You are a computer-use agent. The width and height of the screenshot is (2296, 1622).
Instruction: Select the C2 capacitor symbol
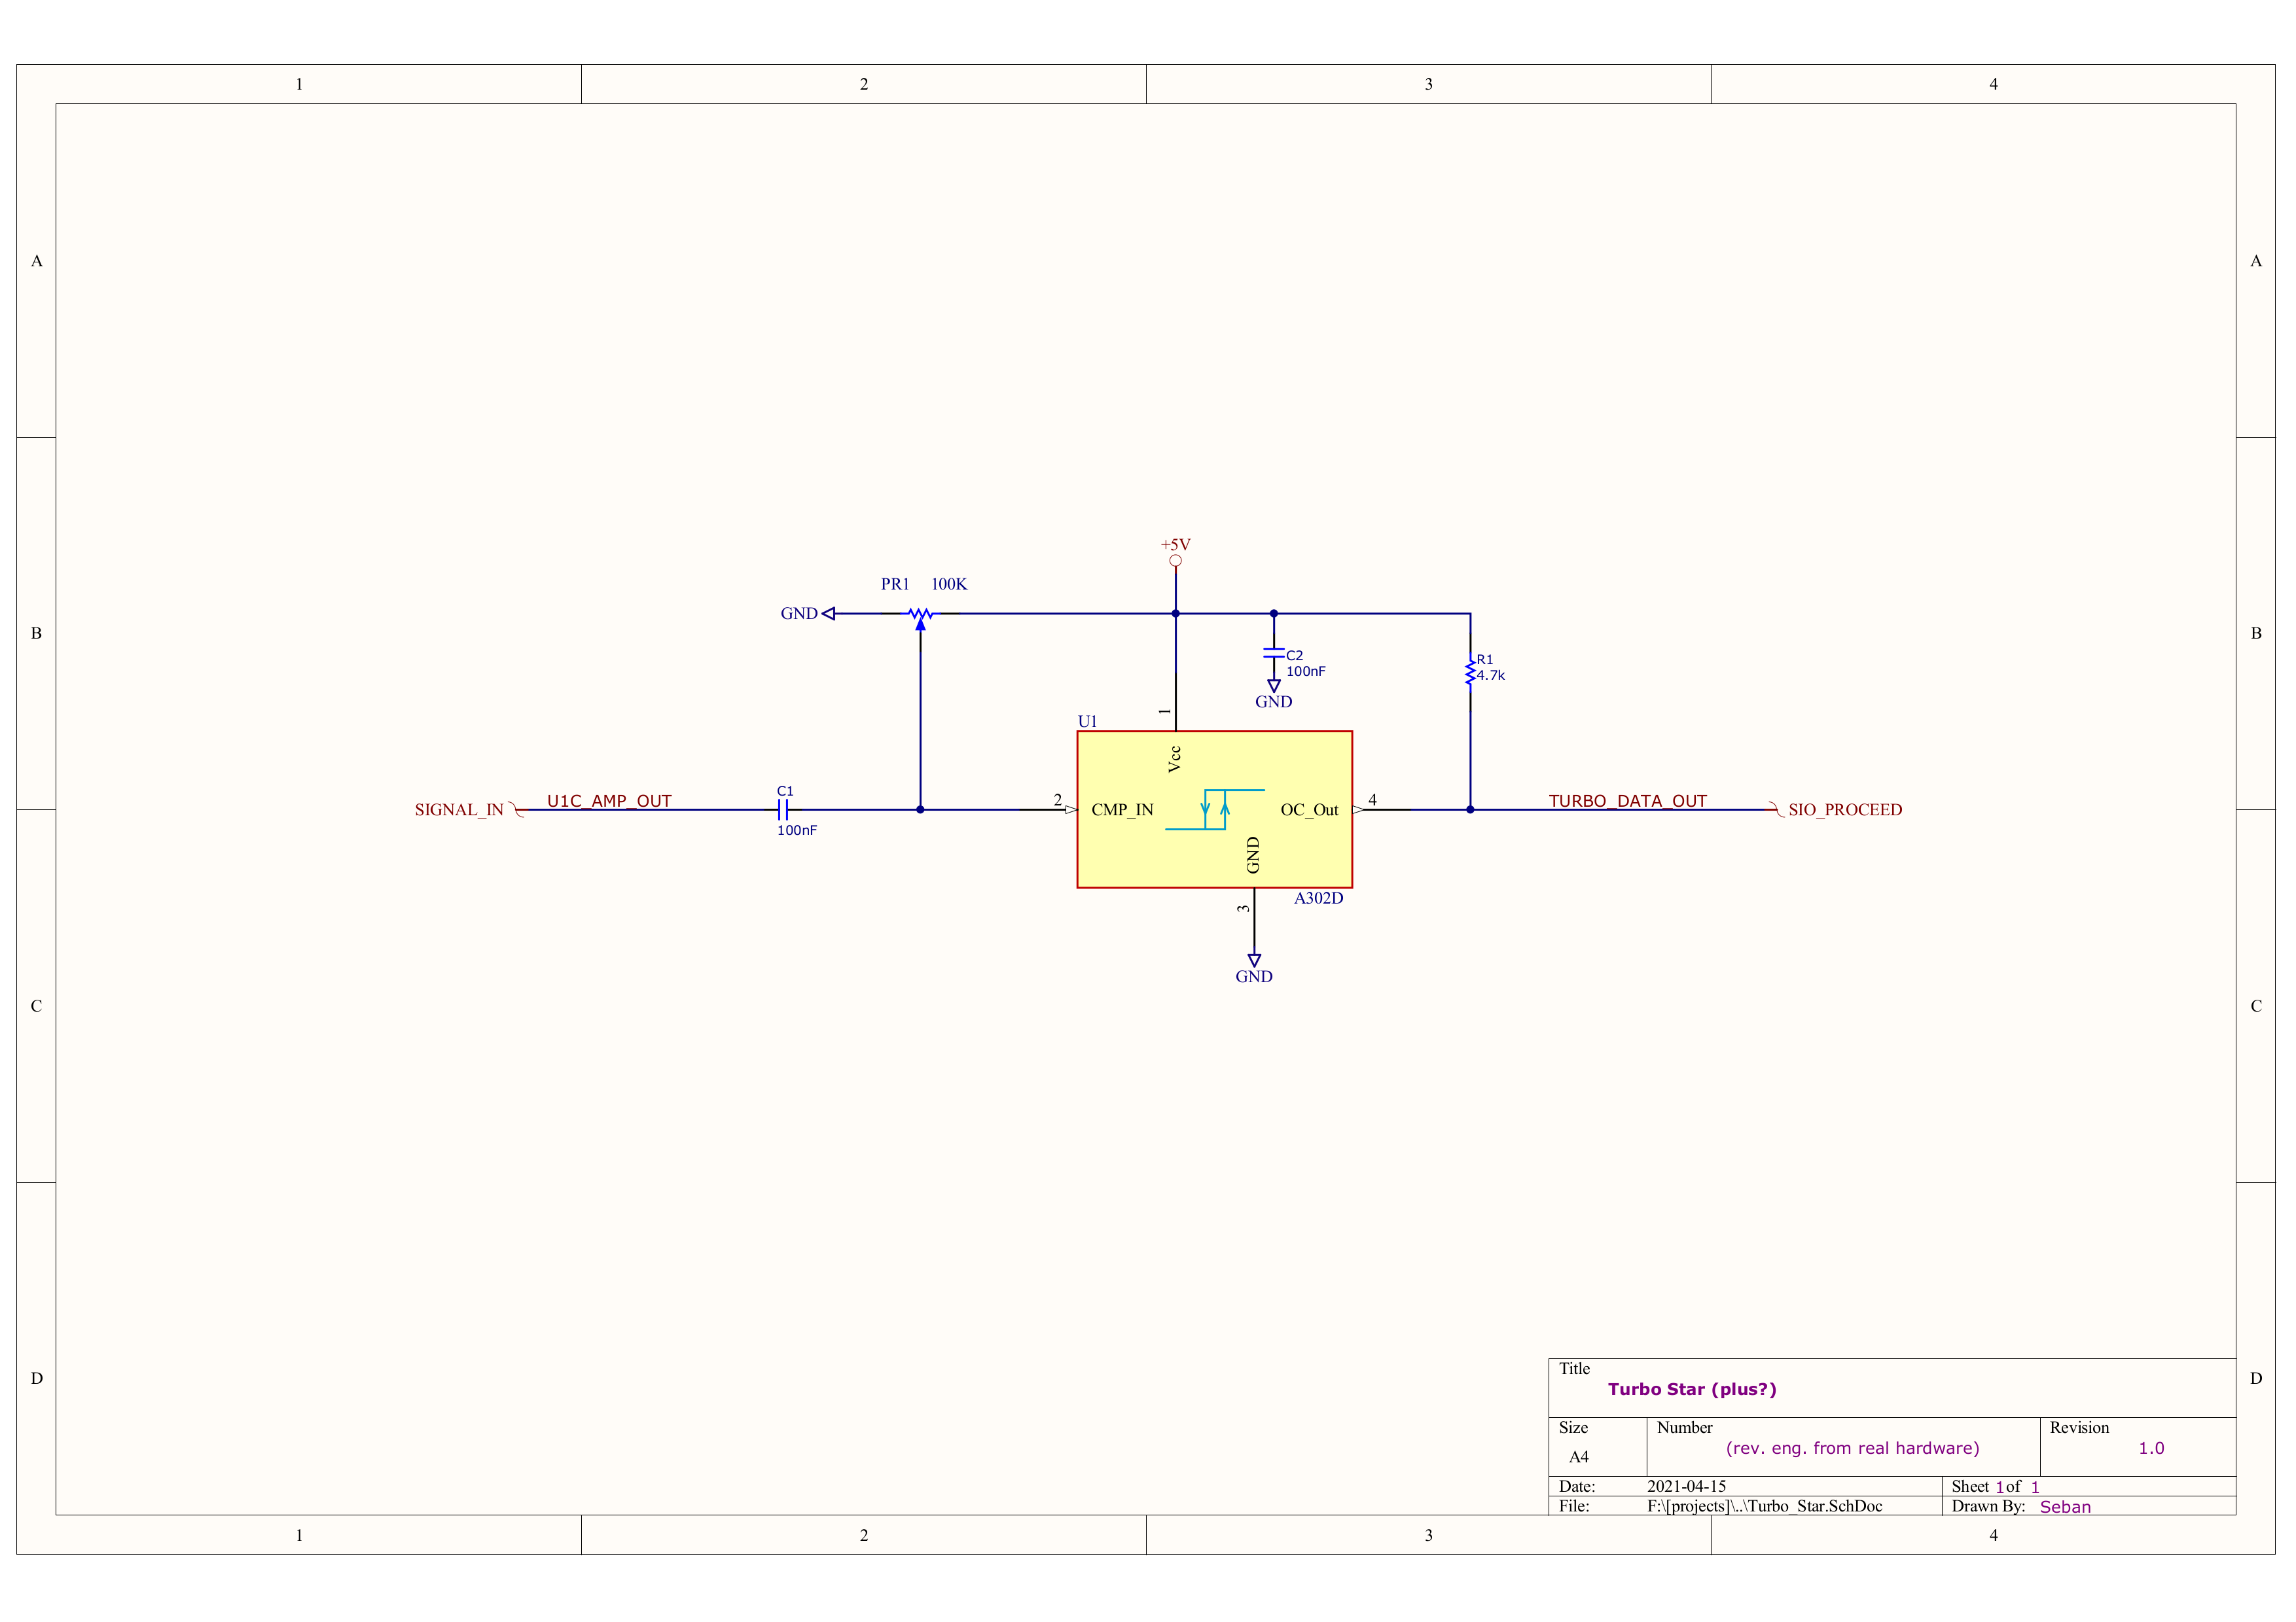tap(1273, 652)
